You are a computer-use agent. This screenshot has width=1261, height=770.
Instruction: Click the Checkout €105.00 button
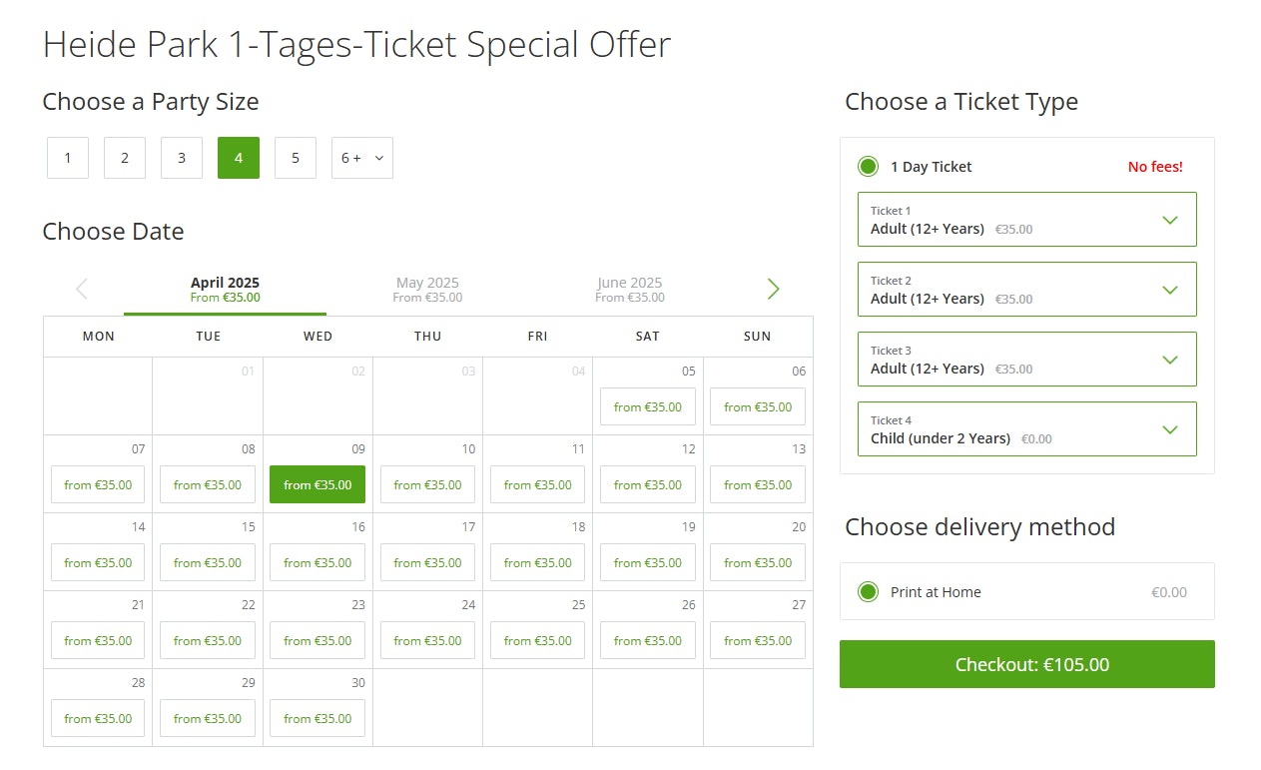(1026, 663)
